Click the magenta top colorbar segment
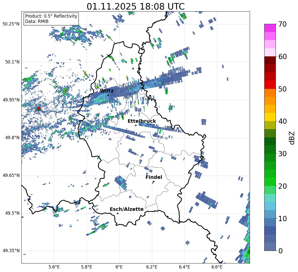298x272 pixels. 270,28
